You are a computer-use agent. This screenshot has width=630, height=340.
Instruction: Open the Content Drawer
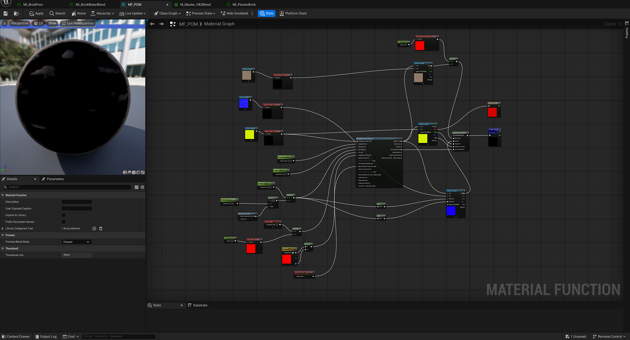(x=16, y=336)
